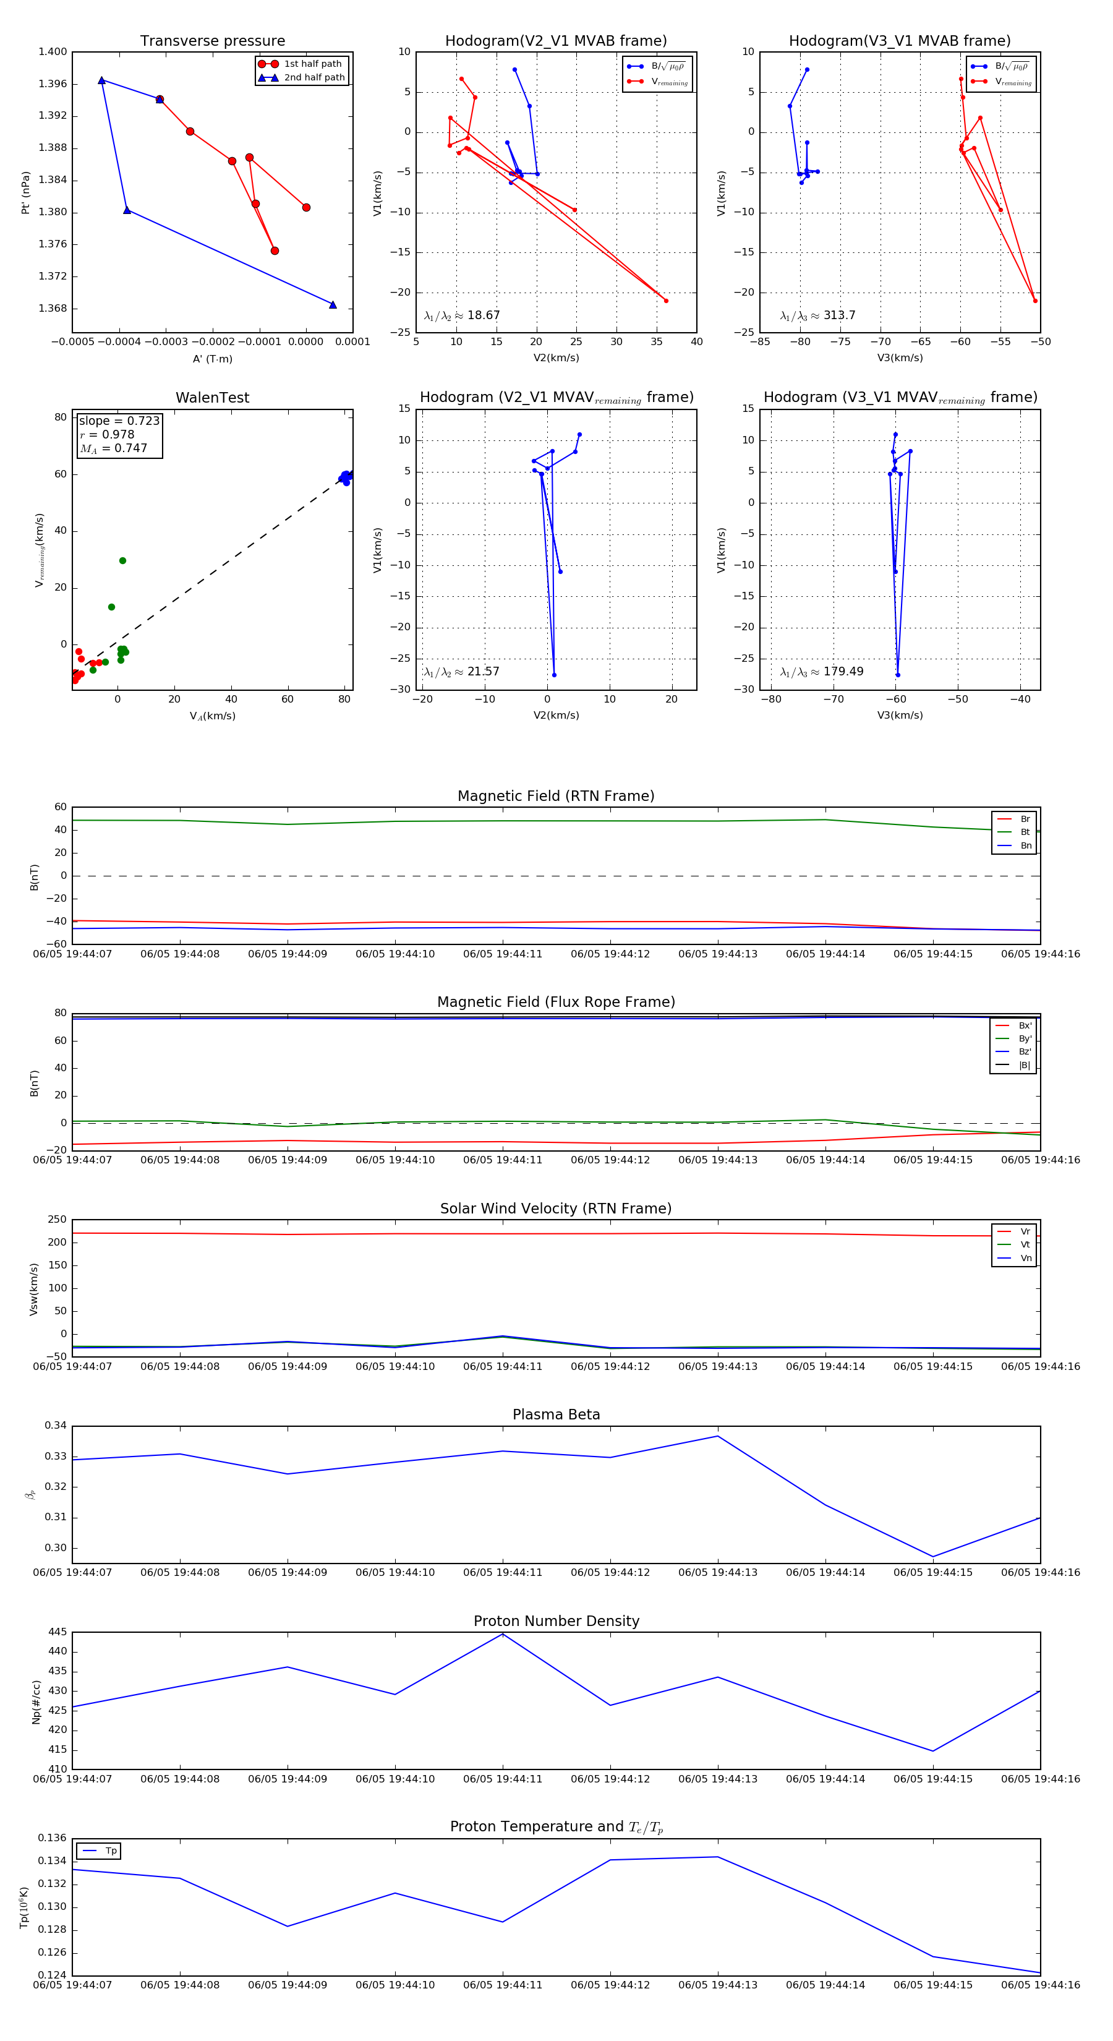The width and height of the screenshot is (1113, 2041).
Task: Click the "Proton Temperature and Te/Tp" title
Action: pos(556,1827)
